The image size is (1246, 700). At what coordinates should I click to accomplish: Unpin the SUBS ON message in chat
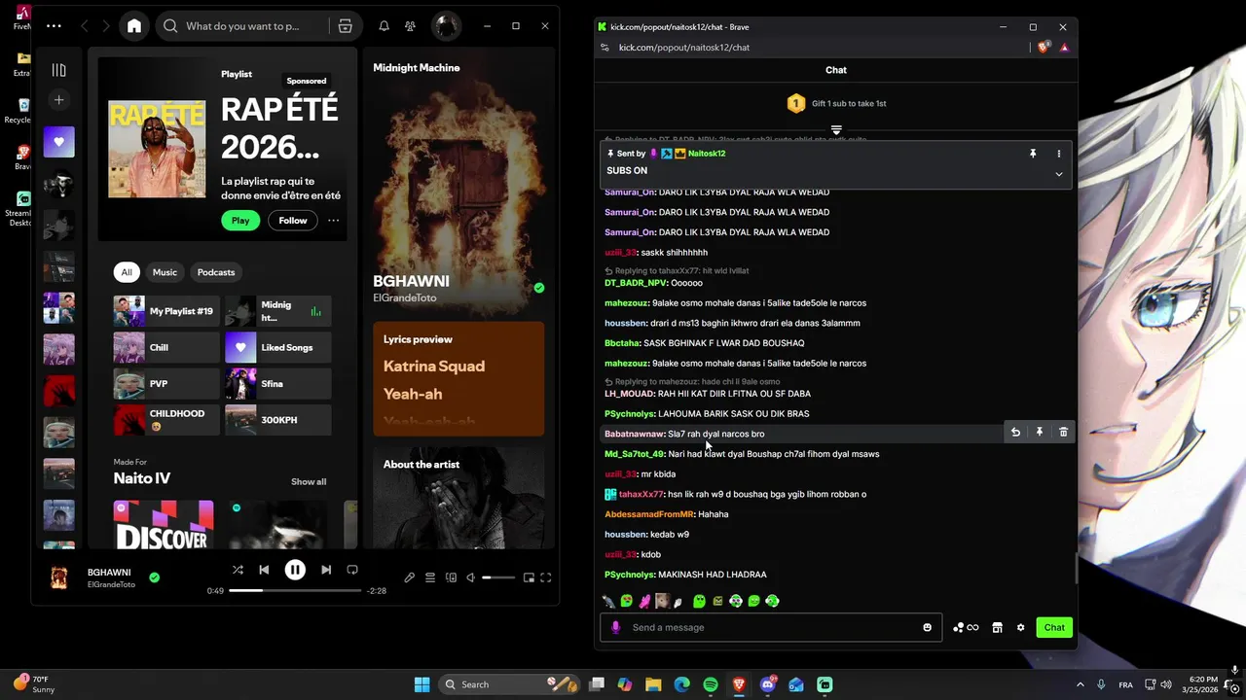pyautogui.click(x=1033, y=154)
